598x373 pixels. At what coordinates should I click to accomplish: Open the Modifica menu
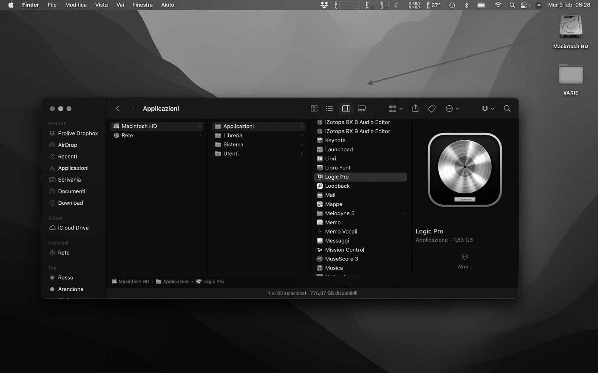pos(76,5)
